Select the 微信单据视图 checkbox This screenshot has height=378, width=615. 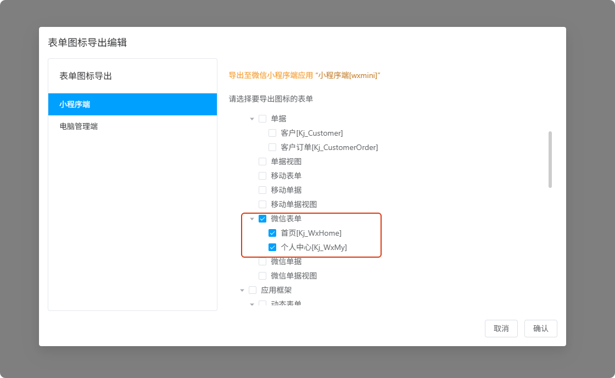tap(262, 276)
